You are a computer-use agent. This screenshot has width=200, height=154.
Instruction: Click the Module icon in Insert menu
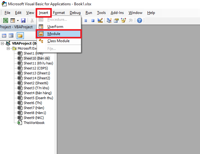coord(41,34)
